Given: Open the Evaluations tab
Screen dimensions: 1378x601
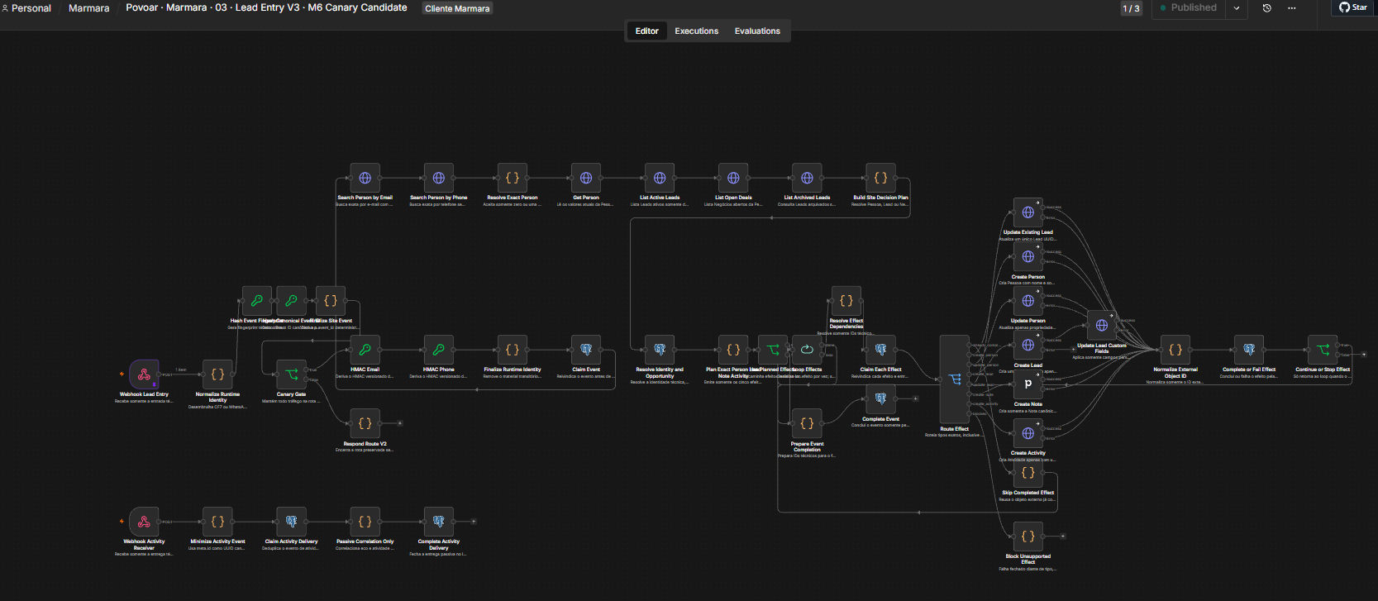Looking at the screenshot, I should (757, 31).
